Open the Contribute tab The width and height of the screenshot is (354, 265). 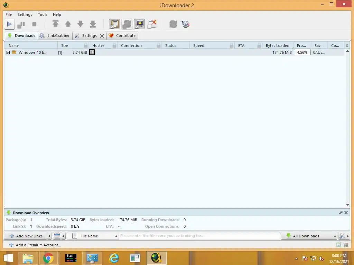pyautogui.click(x=122, y=36)
